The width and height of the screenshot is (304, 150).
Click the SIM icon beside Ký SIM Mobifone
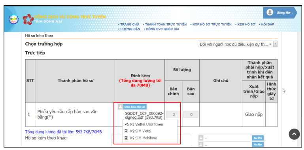[x=126, y=138]
